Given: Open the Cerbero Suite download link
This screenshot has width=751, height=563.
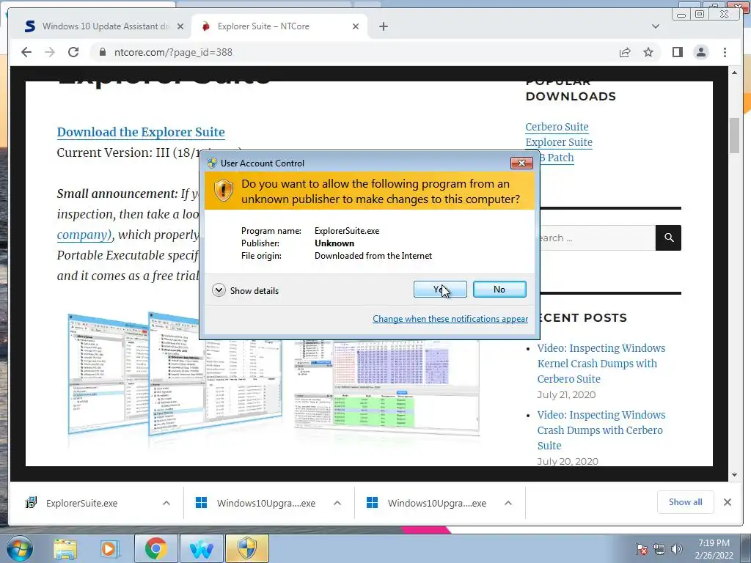Looking at the screenshot, I should coord(557,127).
